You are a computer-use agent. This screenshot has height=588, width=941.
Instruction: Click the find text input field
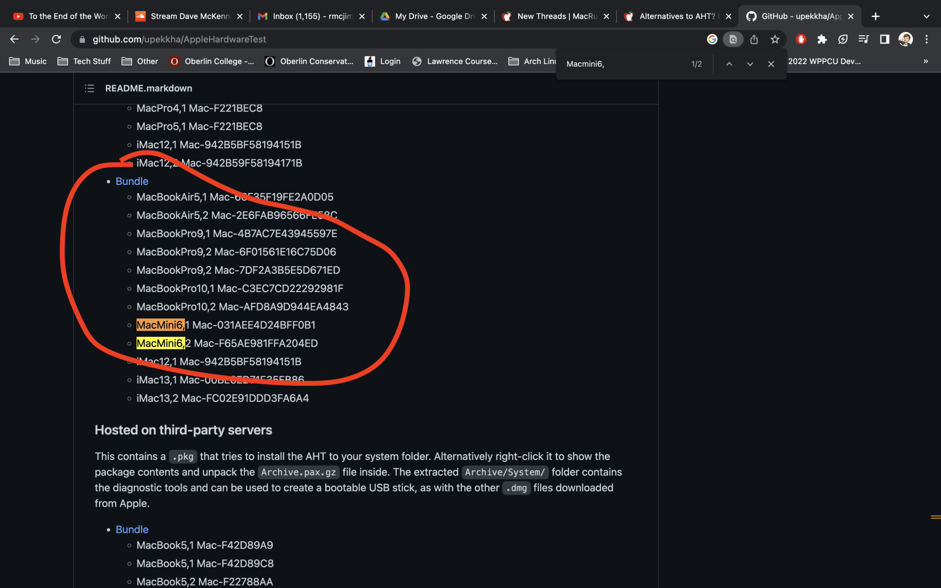621,64
